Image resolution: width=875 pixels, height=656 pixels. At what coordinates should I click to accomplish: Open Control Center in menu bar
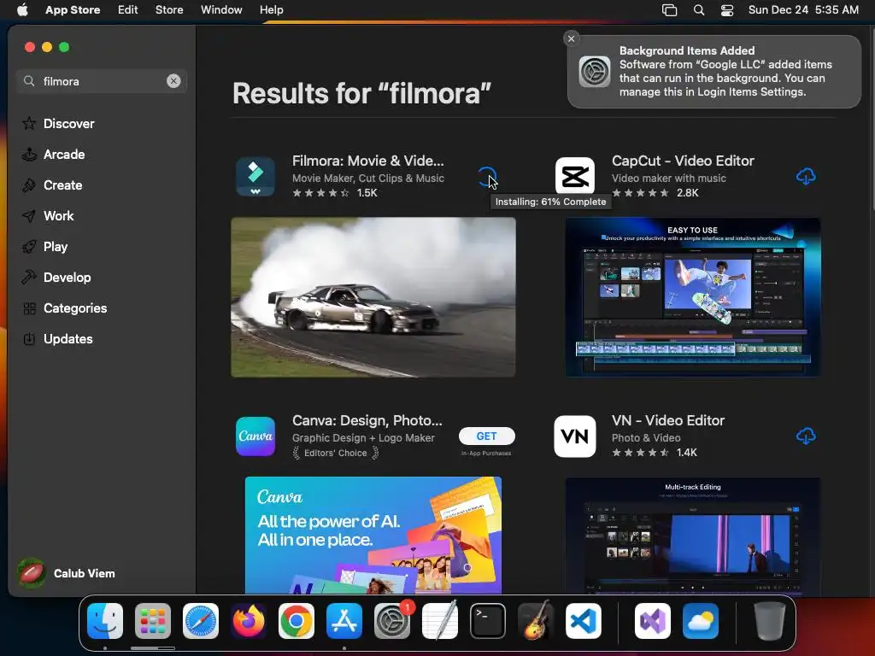[727, 10]
